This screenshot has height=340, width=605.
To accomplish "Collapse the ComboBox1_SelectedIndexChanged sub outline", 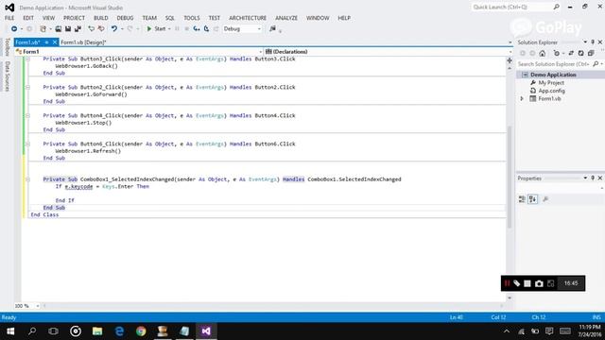I will pos(27,179).
